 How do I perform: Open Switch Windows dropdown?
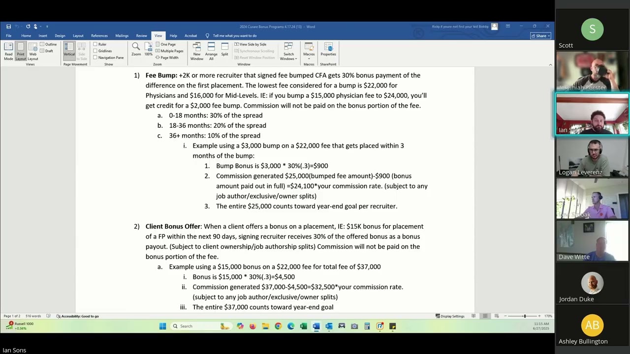click(x=288, y=52)
